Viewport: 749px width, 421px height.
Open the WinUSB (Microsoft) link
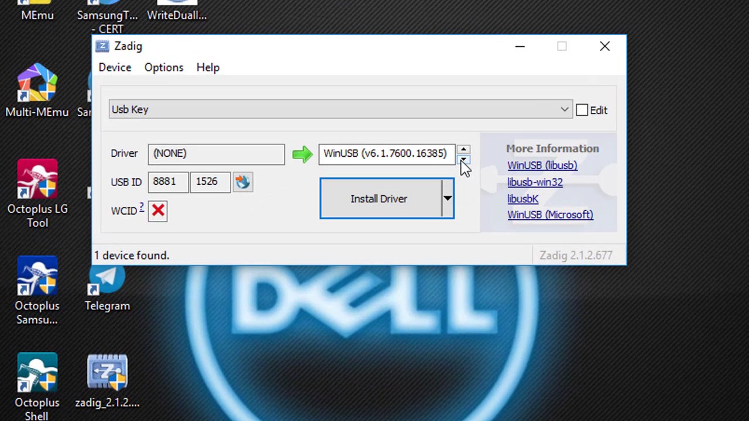click(550, 215)
